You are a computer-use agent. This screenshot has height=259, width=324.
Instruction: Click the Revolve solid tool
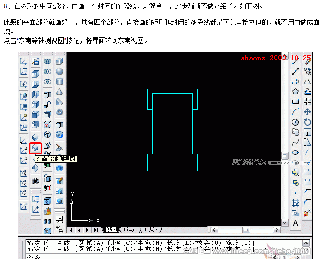click(x=59, y=135)
